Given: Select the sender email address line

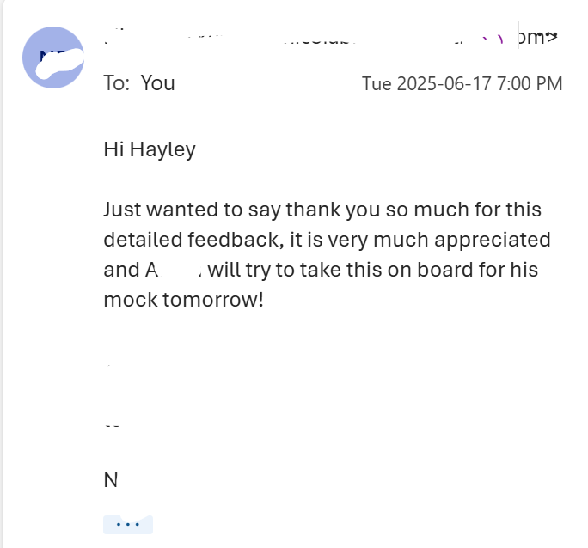Looking at the screenshot, I should [327, 37].
